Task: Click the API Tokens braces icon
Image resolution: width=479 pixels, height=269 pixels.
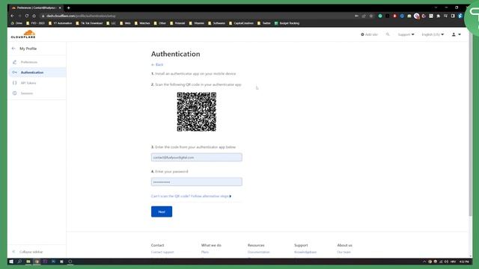Action: 14,83
